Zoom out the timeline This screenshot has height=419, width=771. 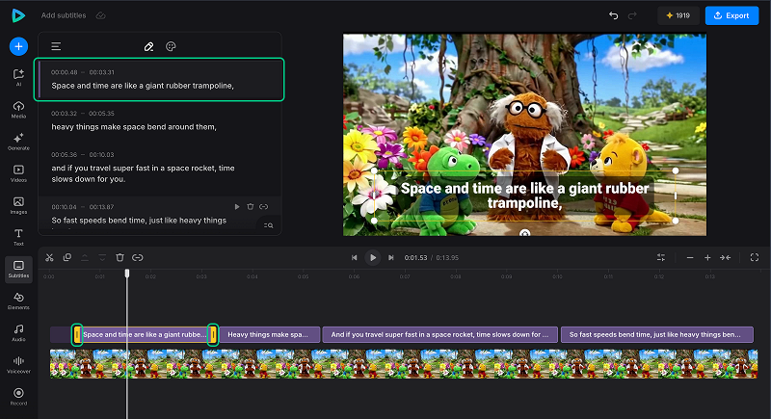tap(690, 257)
